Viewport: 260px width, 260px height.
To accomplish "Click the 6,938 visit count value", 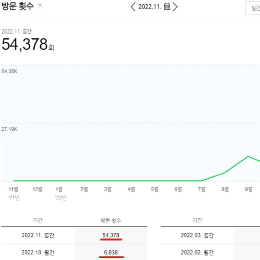I will tap(110, 252).
